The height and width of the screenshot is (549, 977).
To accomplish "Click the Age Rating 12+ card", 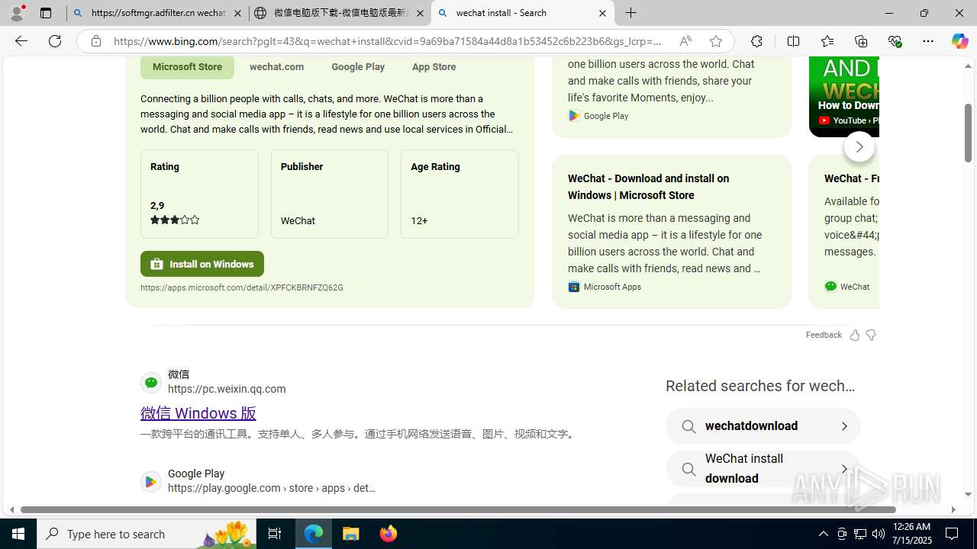I will 459,194.
